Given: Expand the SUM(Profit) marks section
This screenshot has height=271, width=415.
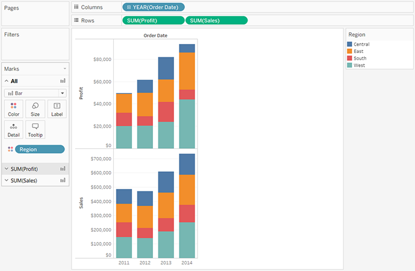Looking at the screenshot, I should click(7, 169).
